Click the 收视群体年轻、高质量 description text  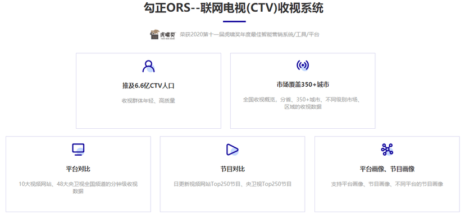[149, 101]
